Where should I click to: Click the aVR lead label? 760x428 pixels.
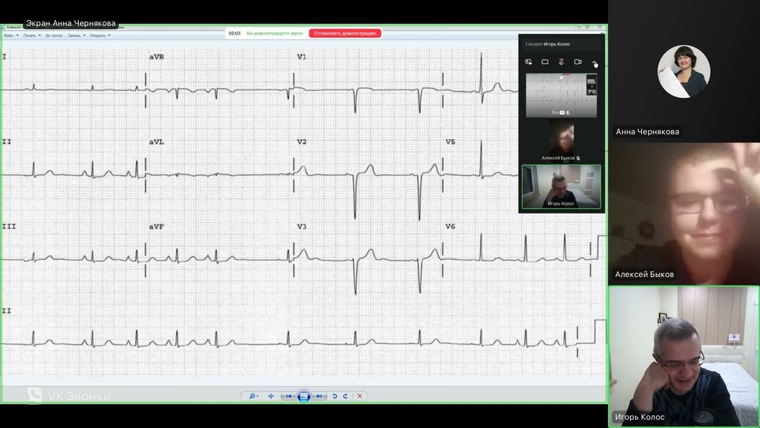(157, 57)
